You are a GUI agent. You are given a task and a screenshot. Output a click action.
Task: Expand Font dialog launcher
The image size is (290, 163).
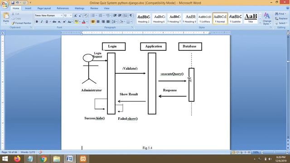[x=87, y=27]
